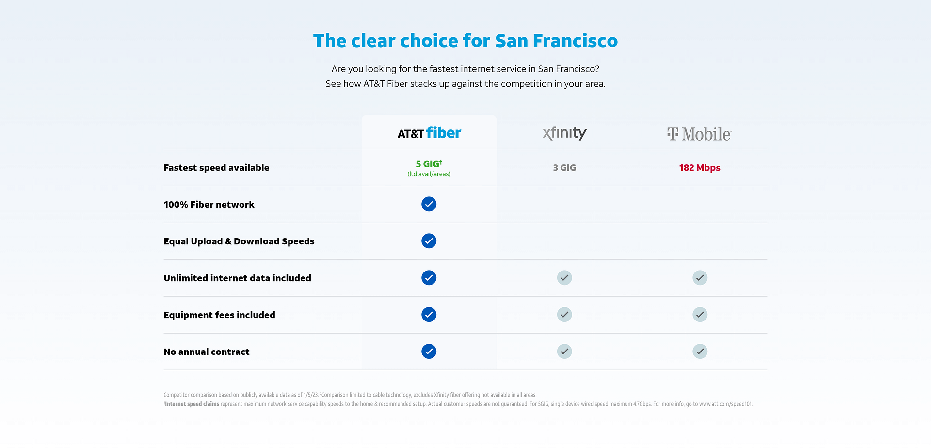Click T-Mobile checkmark for Equipment fees included

point(700,315)
